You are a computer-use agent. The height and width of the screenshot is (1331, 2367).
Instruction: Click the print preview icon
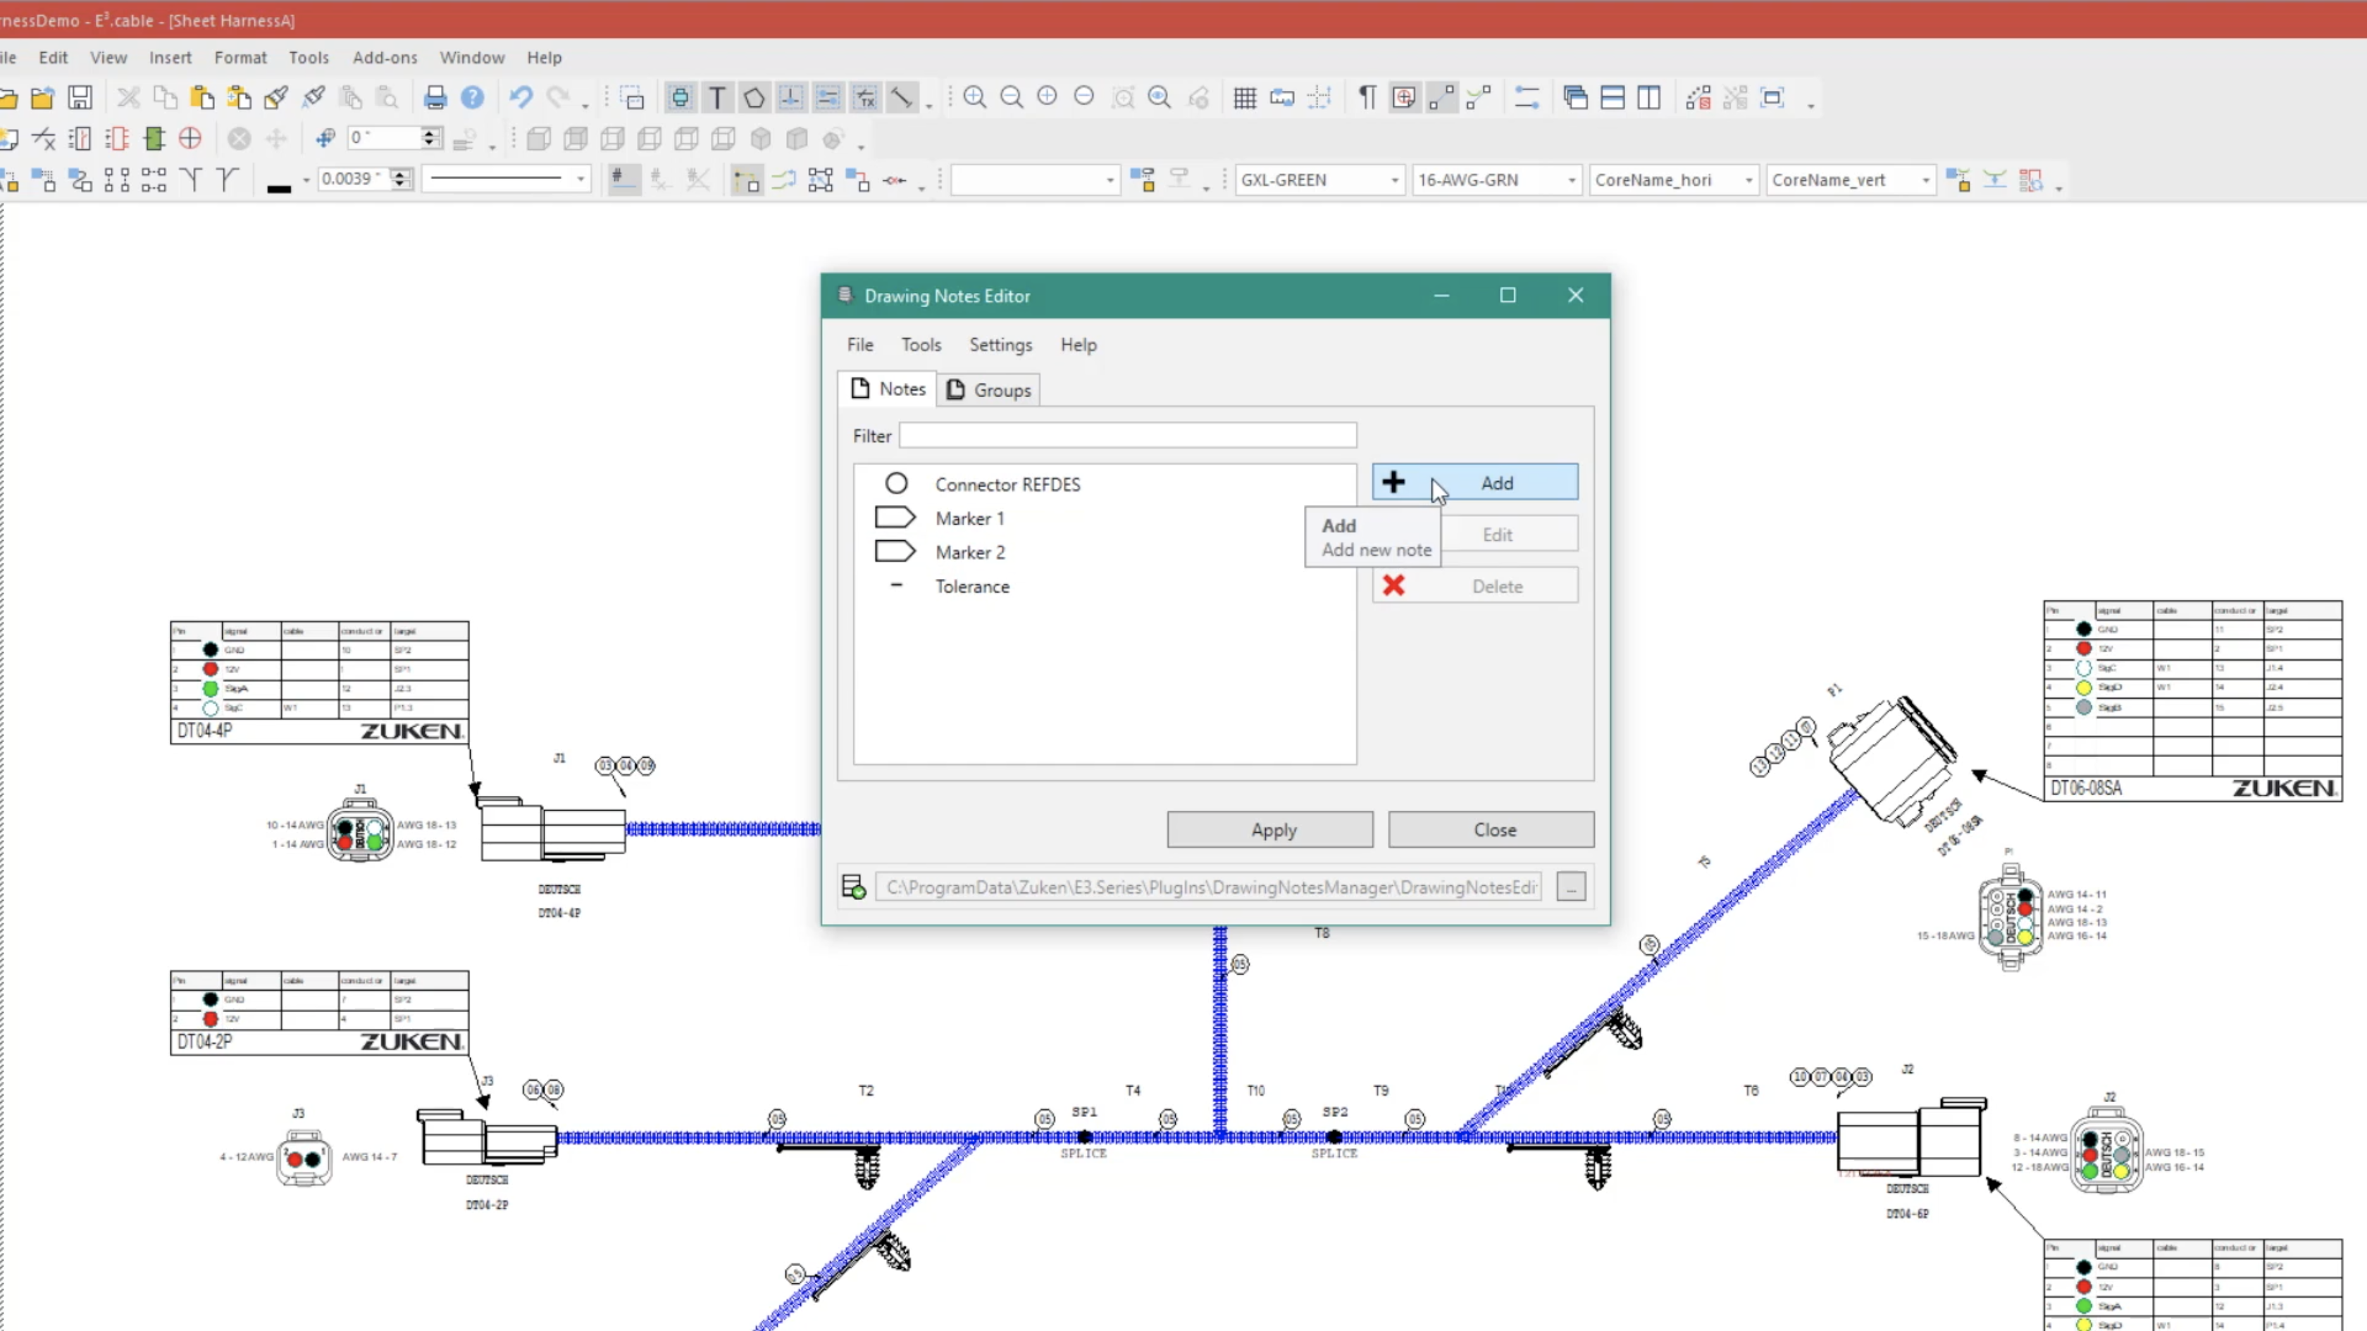click(x=385, y=99)
